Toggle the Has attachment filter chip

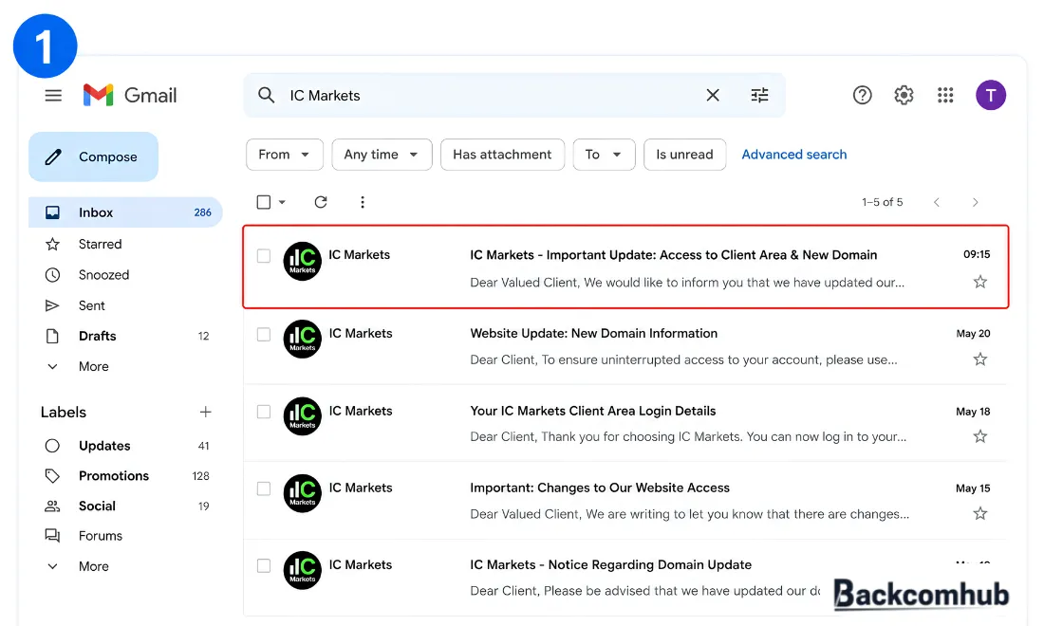[502, 155]
